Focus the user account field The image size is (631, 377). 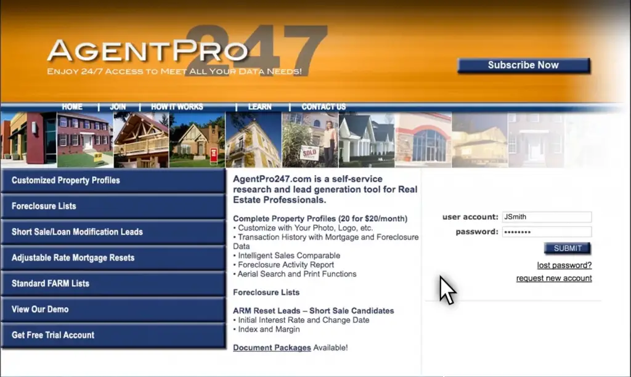click(547, 217)
